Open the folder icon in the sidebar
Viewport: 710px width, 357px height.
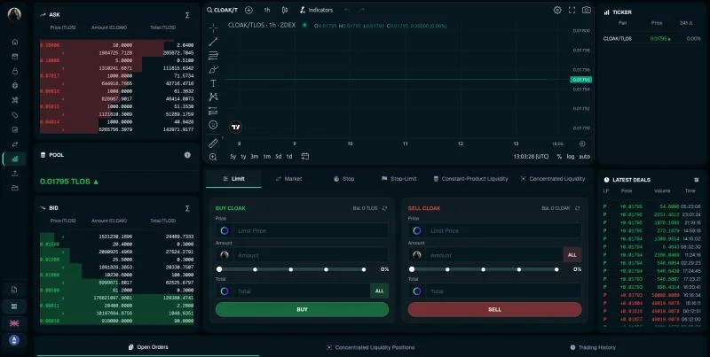point(15,188)
